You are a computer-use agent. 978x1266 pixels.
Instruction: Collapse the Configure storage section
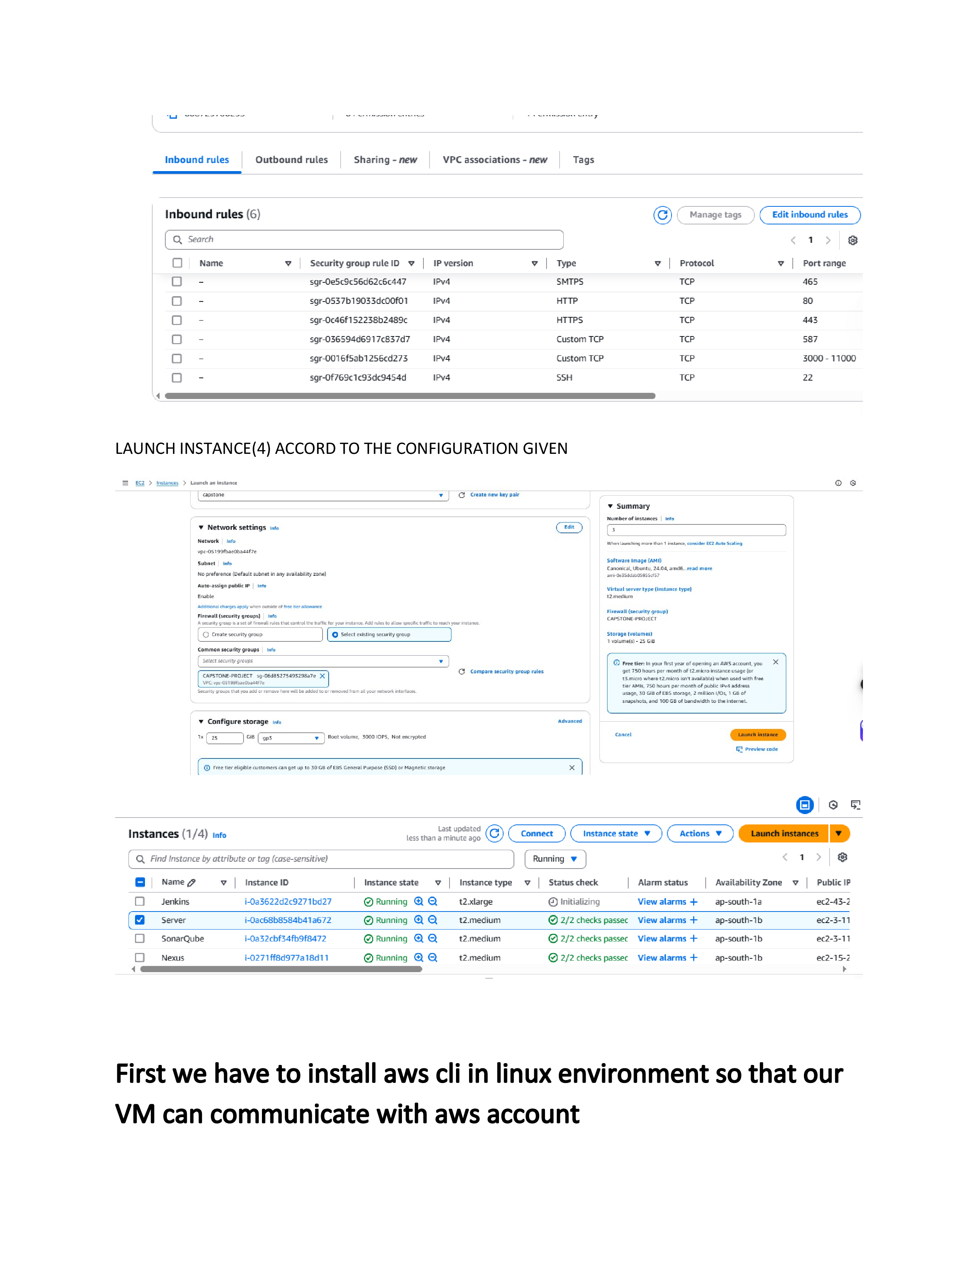coord(201,722)
